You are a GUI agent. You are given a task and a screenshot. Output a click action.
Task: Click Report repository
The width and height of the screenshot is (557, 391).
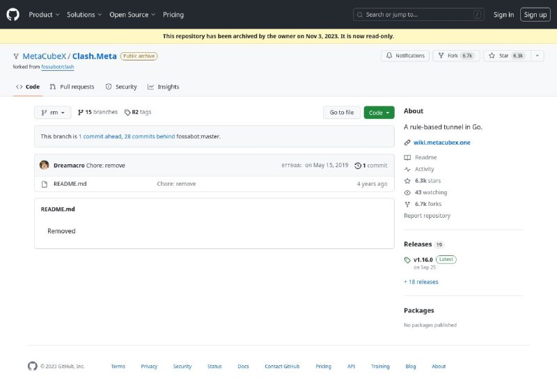pos(427,216)
